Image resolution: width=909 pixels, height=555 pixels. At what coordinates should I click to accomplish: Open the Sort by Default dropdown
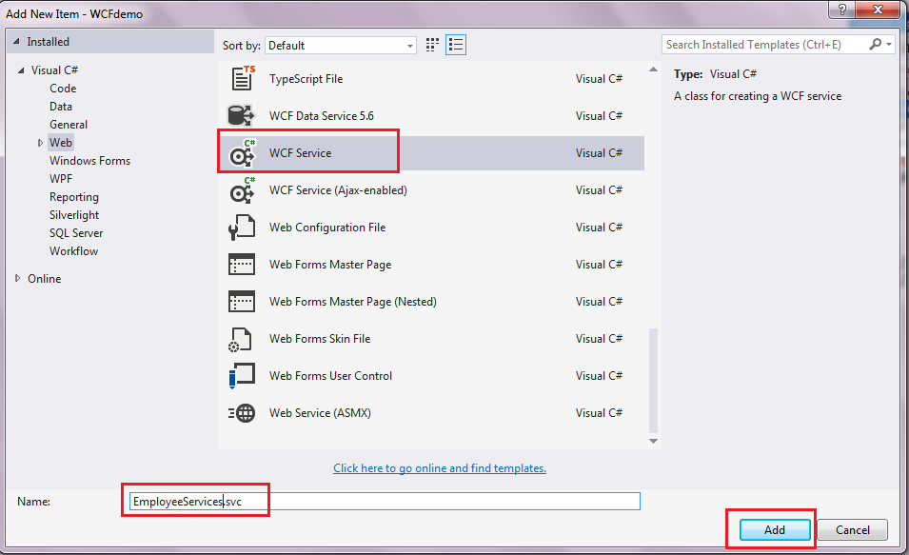pos(341,46)
